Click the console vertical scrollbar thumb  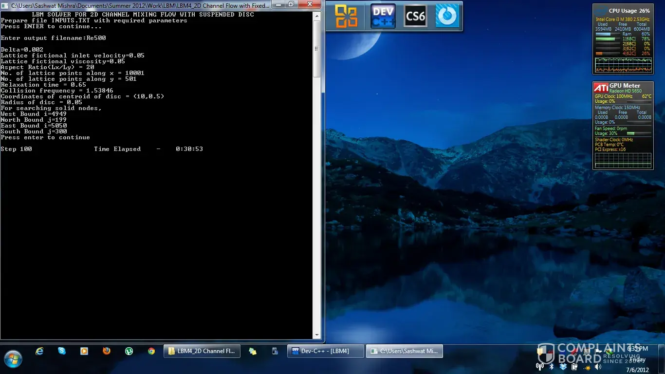coord(317,49)
